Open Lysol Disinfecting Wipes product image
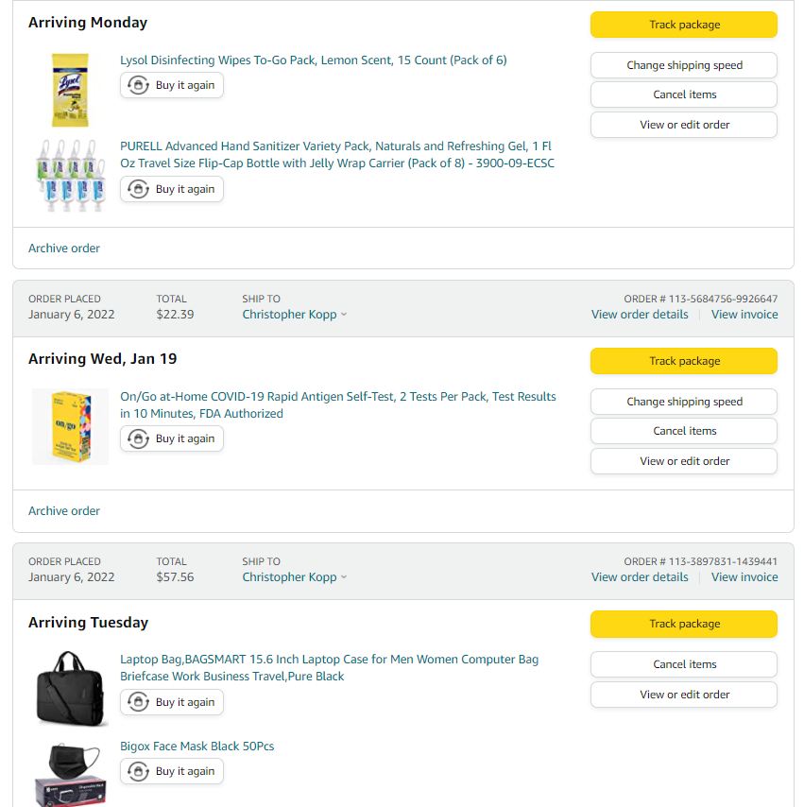 tap(70, 90)
